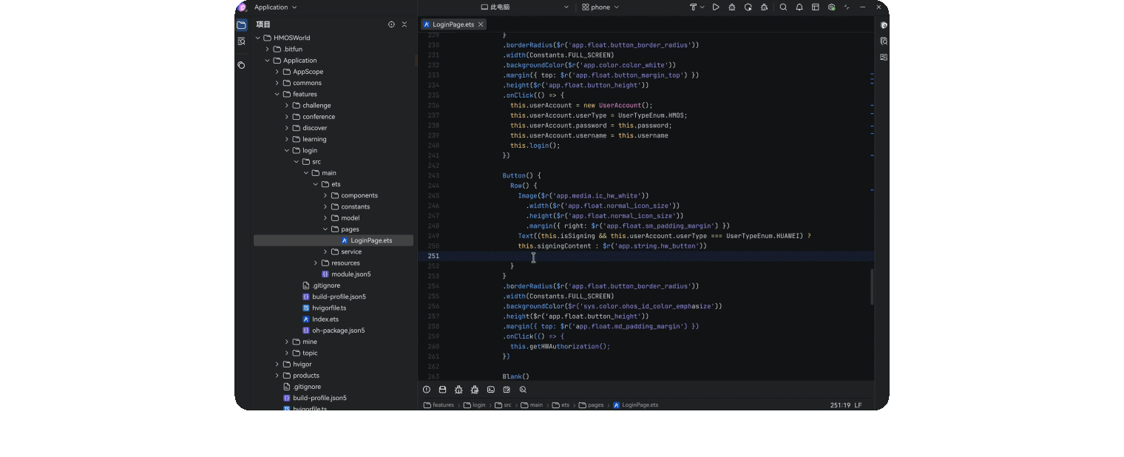Open the Problems view icon in status bar
This screenshot has width=1124, height=457.
[427, 390]
